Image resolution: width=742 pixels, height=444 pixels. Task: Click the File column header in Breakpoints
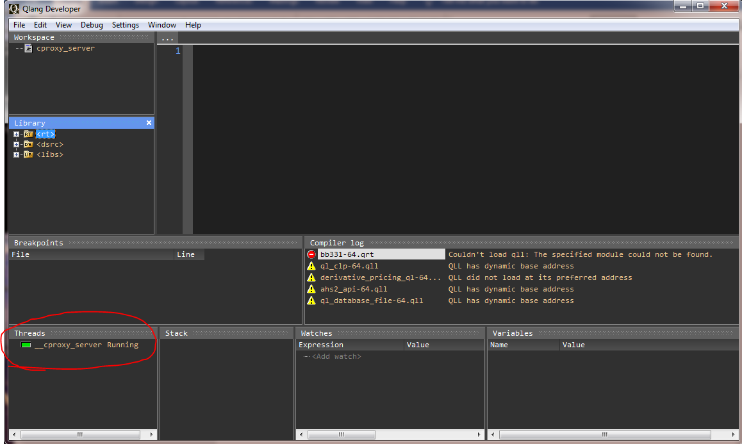point(92,254)
